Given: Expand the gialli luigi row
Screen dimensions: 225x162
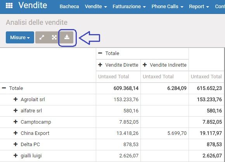Looking at the screenshot, I should tap(16, 155).
